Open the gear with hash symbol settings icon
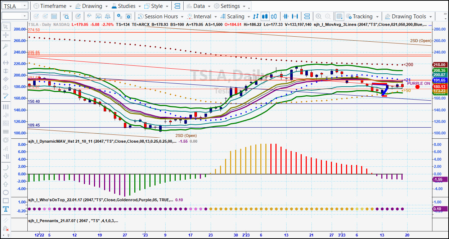This screenshot has width=449, height=239. coord(120,16)
